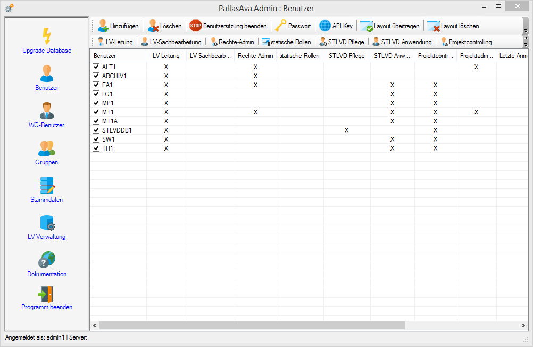Toggle the MT1 user checkbox

coord(96,112)
